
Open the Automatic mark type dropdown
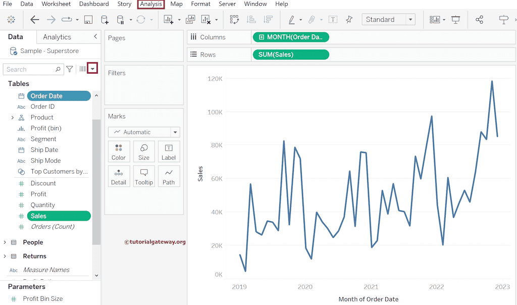click(144, 132)
